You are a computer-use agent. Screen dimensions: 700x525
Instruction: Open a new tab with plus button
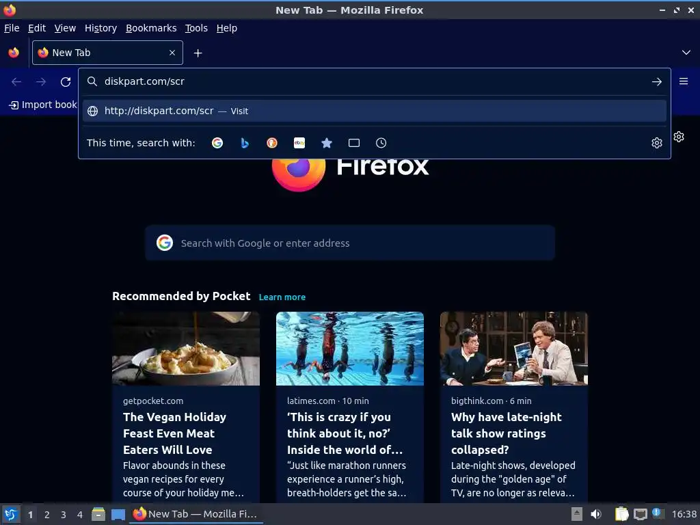click(198, 53)
